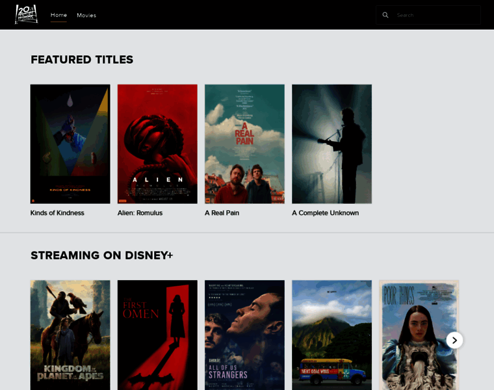
Task: Advance the Disney+ carousel with next arrow
Action: pos(454,340)
